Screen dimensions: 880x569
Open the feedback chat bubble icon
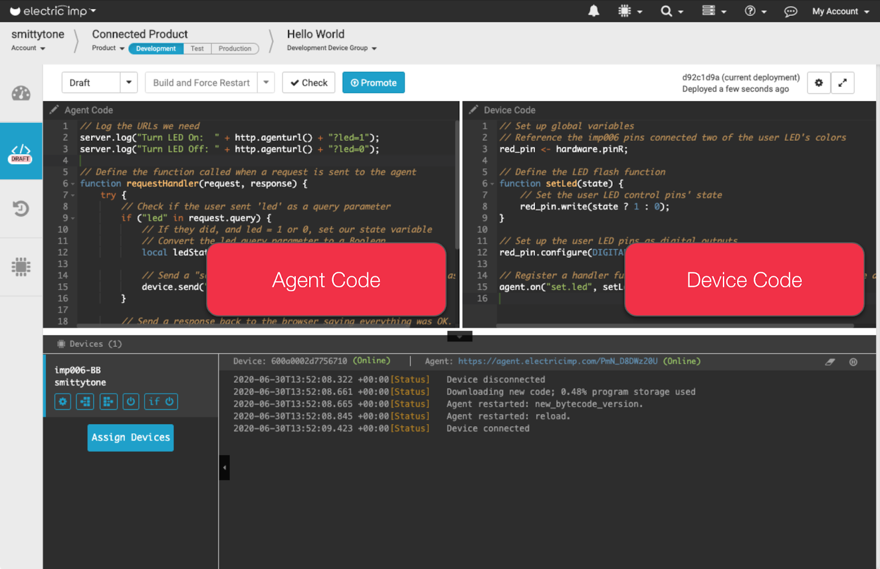(790, 11)
